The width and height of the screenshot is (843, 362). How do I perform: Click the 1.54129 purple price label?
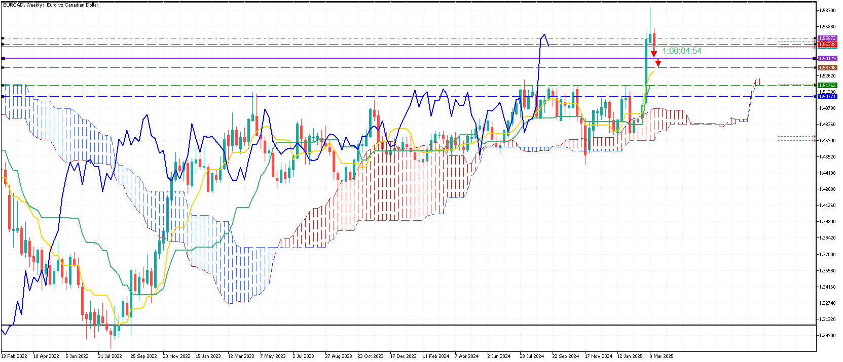click(x=827, y=59)
